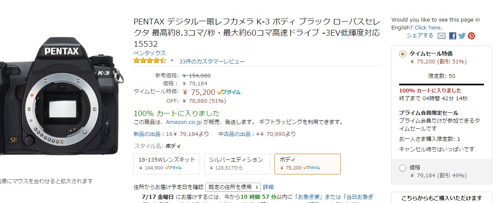Click the English page 'Click here' link
Image resolution: width=496 pixels, height=203 pixels.
click(x=427, y=28)
